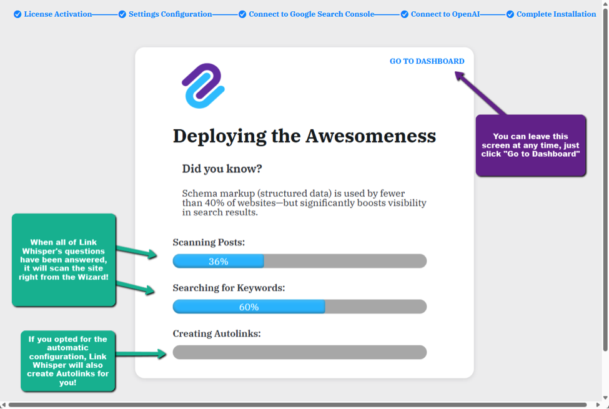Click the green Autolinks explanation callout
The width and height of the screenshot is (609, 409).
point(67,361)
